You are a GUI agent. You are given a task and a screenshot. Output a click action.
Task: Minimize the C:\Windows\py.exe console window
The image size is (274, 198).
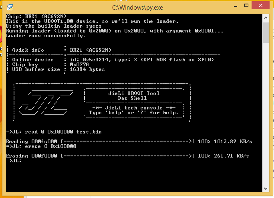click(236, 6)
